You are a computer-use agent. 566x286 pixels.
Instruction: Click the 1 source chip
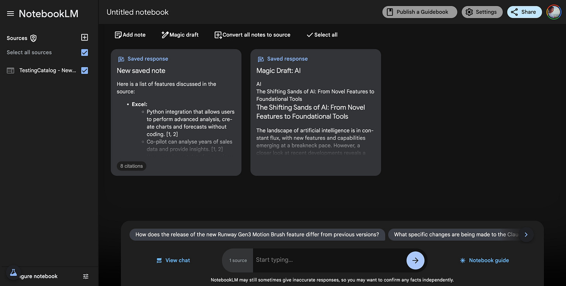coord(238,260)
